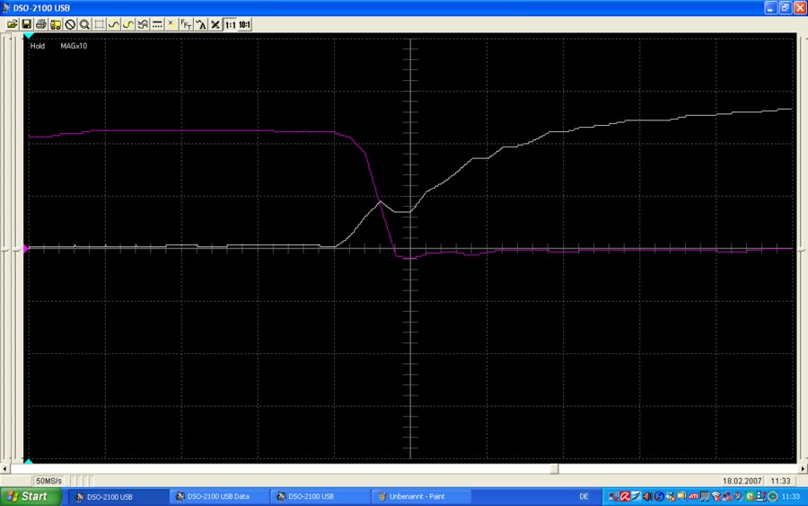Switch to Unbenannt - Paint taskbar window
808x506 pixels.
tap(420, 497)
